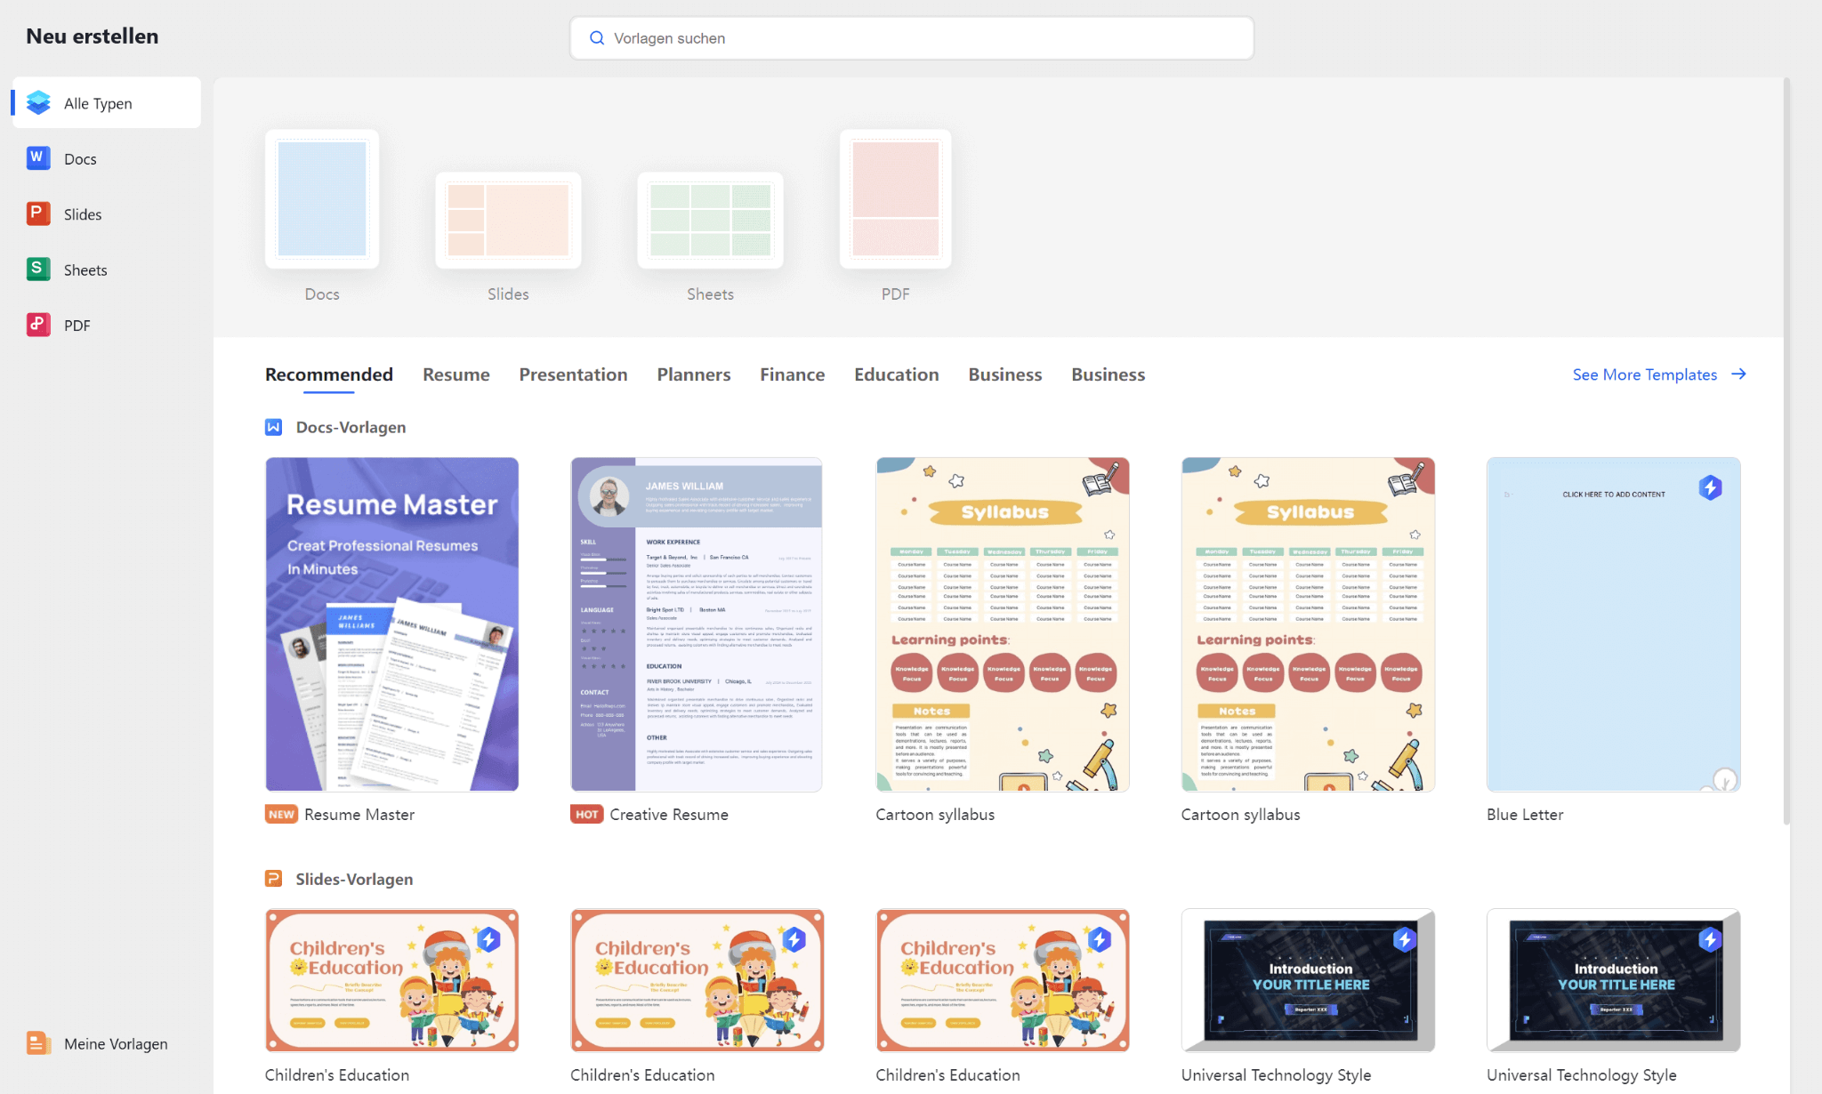
Task: Select the Creative Resume template
Action: pyautogui.click(x=696, y=623)
